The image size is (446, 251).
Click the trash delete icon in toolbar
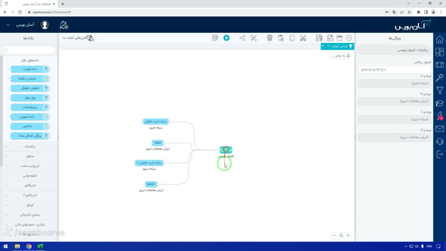(270, 38)
